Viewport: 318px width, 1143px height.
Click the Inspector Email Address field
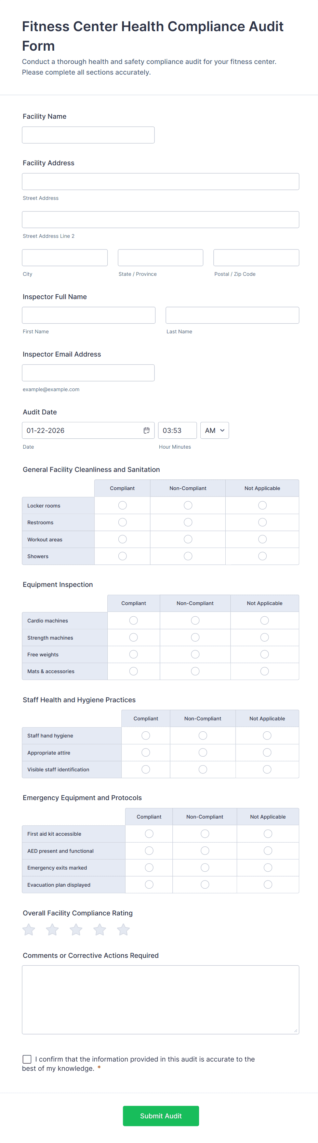click(x=88, y=373)
